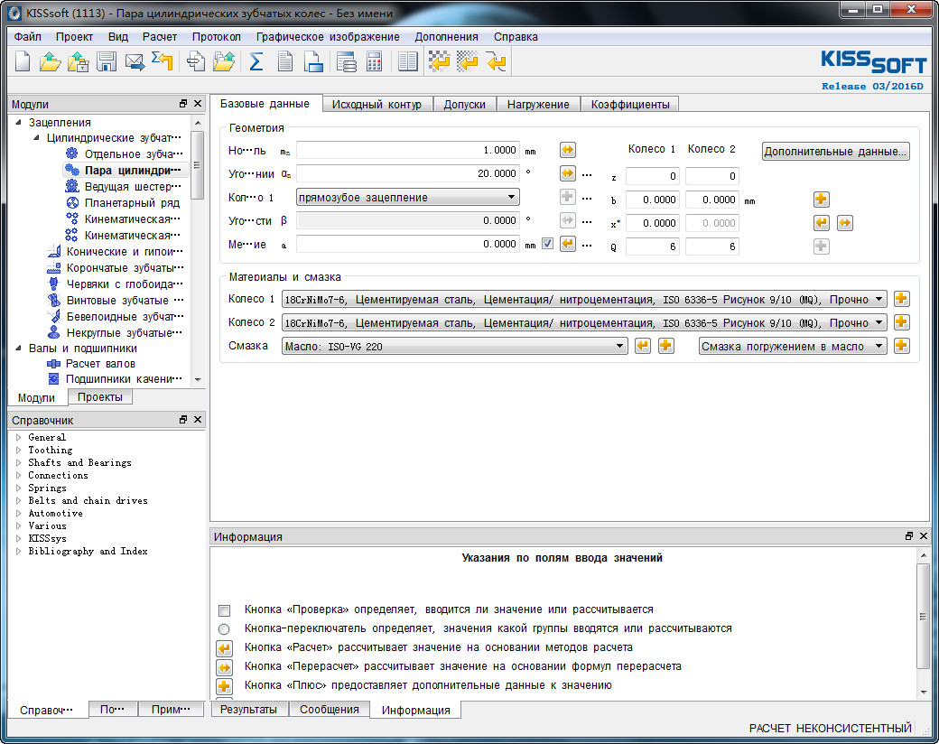Click the lined document page toolbar icon
Image resolution: width=939 pixels, height=744 pixels.
[x=285, y=61]
